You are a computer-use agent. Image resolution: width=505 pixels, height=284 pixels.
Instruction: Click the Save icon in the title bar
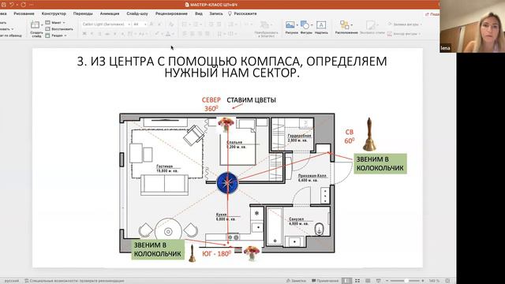(x=3, y=5)
